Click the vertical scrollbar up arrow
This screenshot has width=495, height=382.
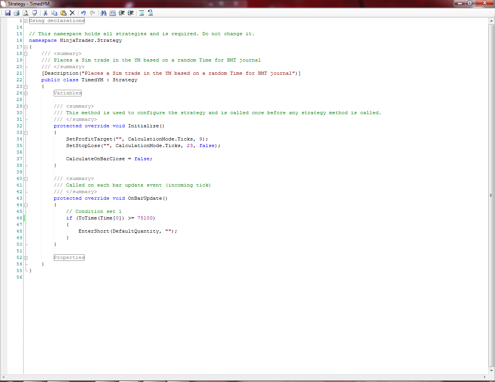(491, 21)
